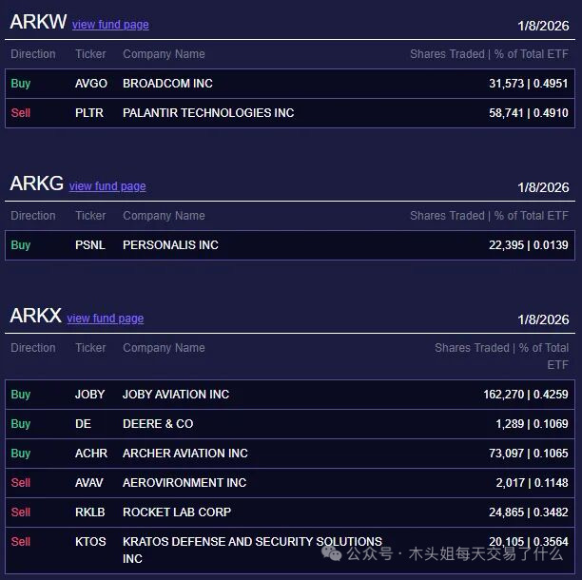Select PALANTIR TECHNOLOGIES INC company name

(x=208, y=113)
